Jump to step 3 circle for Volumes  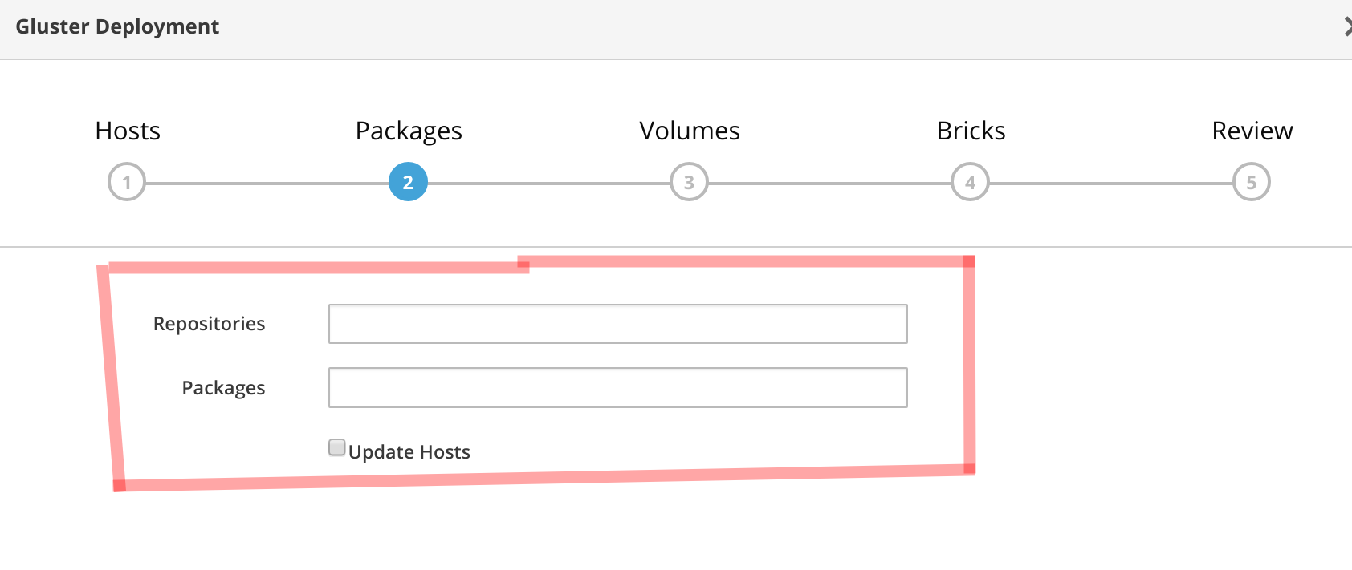click(x=689, y=182)
